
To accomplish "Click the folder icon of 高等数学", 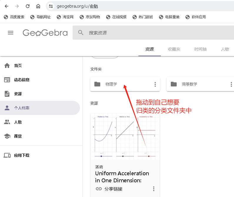I will [174, 84].
